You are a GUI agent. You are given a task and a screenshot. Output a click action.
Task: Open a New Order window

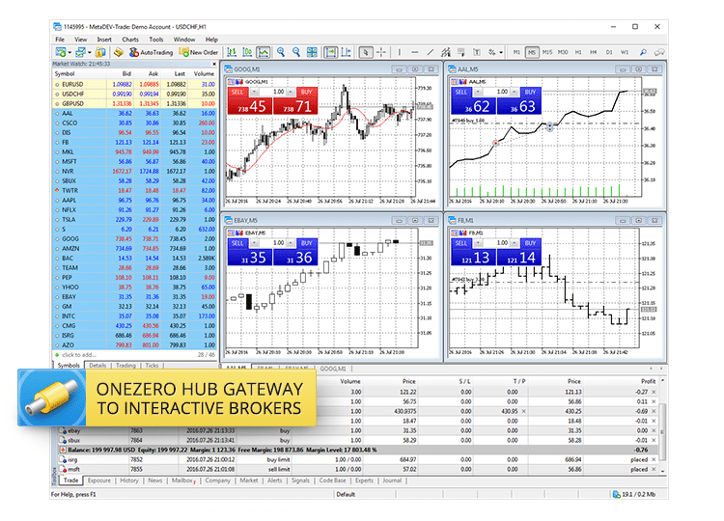point(198,52)
